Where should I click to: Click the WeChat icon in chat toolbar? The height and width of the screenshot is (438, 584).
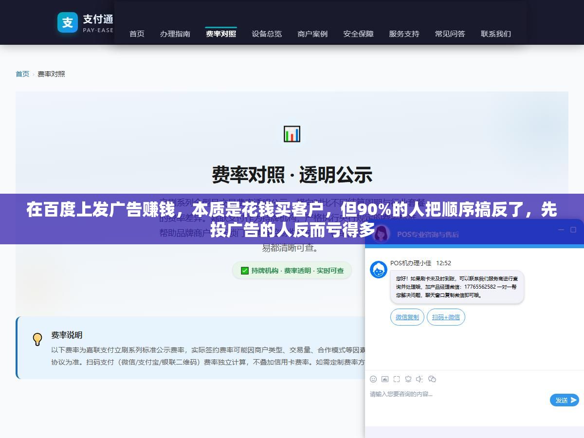(432, 379)
